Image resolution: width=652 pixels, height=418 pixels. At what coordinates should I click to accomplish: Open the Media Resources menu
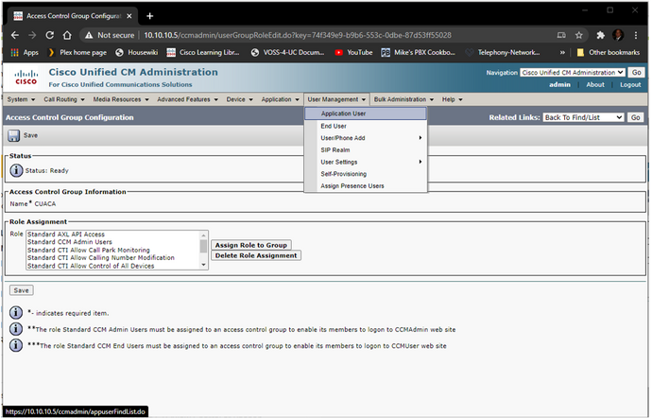tap(121, 99)
